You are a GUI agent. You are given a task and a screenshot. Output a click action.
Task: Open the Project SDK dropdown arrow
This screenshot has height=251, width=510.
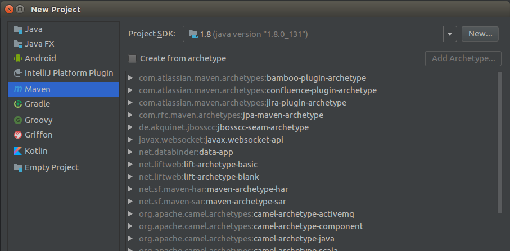pyautogui.click(x=450, y=34)
